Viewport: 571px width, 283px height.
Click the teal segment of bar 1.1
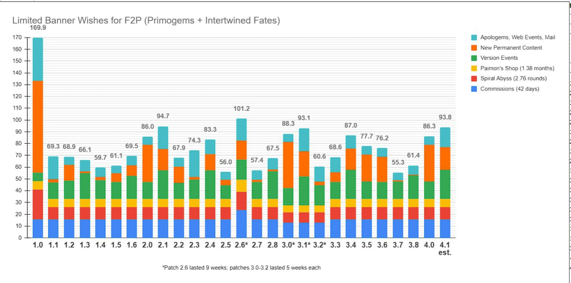coord(54,168)
